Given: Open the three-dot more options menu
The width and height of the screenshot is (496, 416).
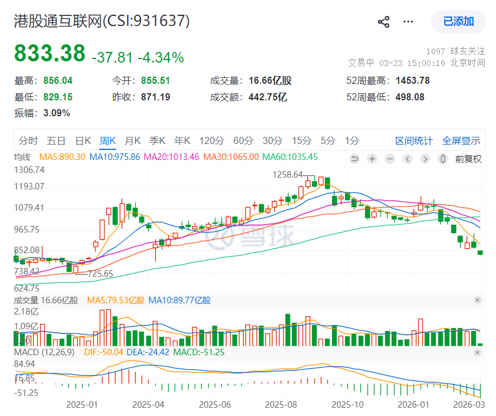Looking at the screenshot, I should (x=408, y=21).
